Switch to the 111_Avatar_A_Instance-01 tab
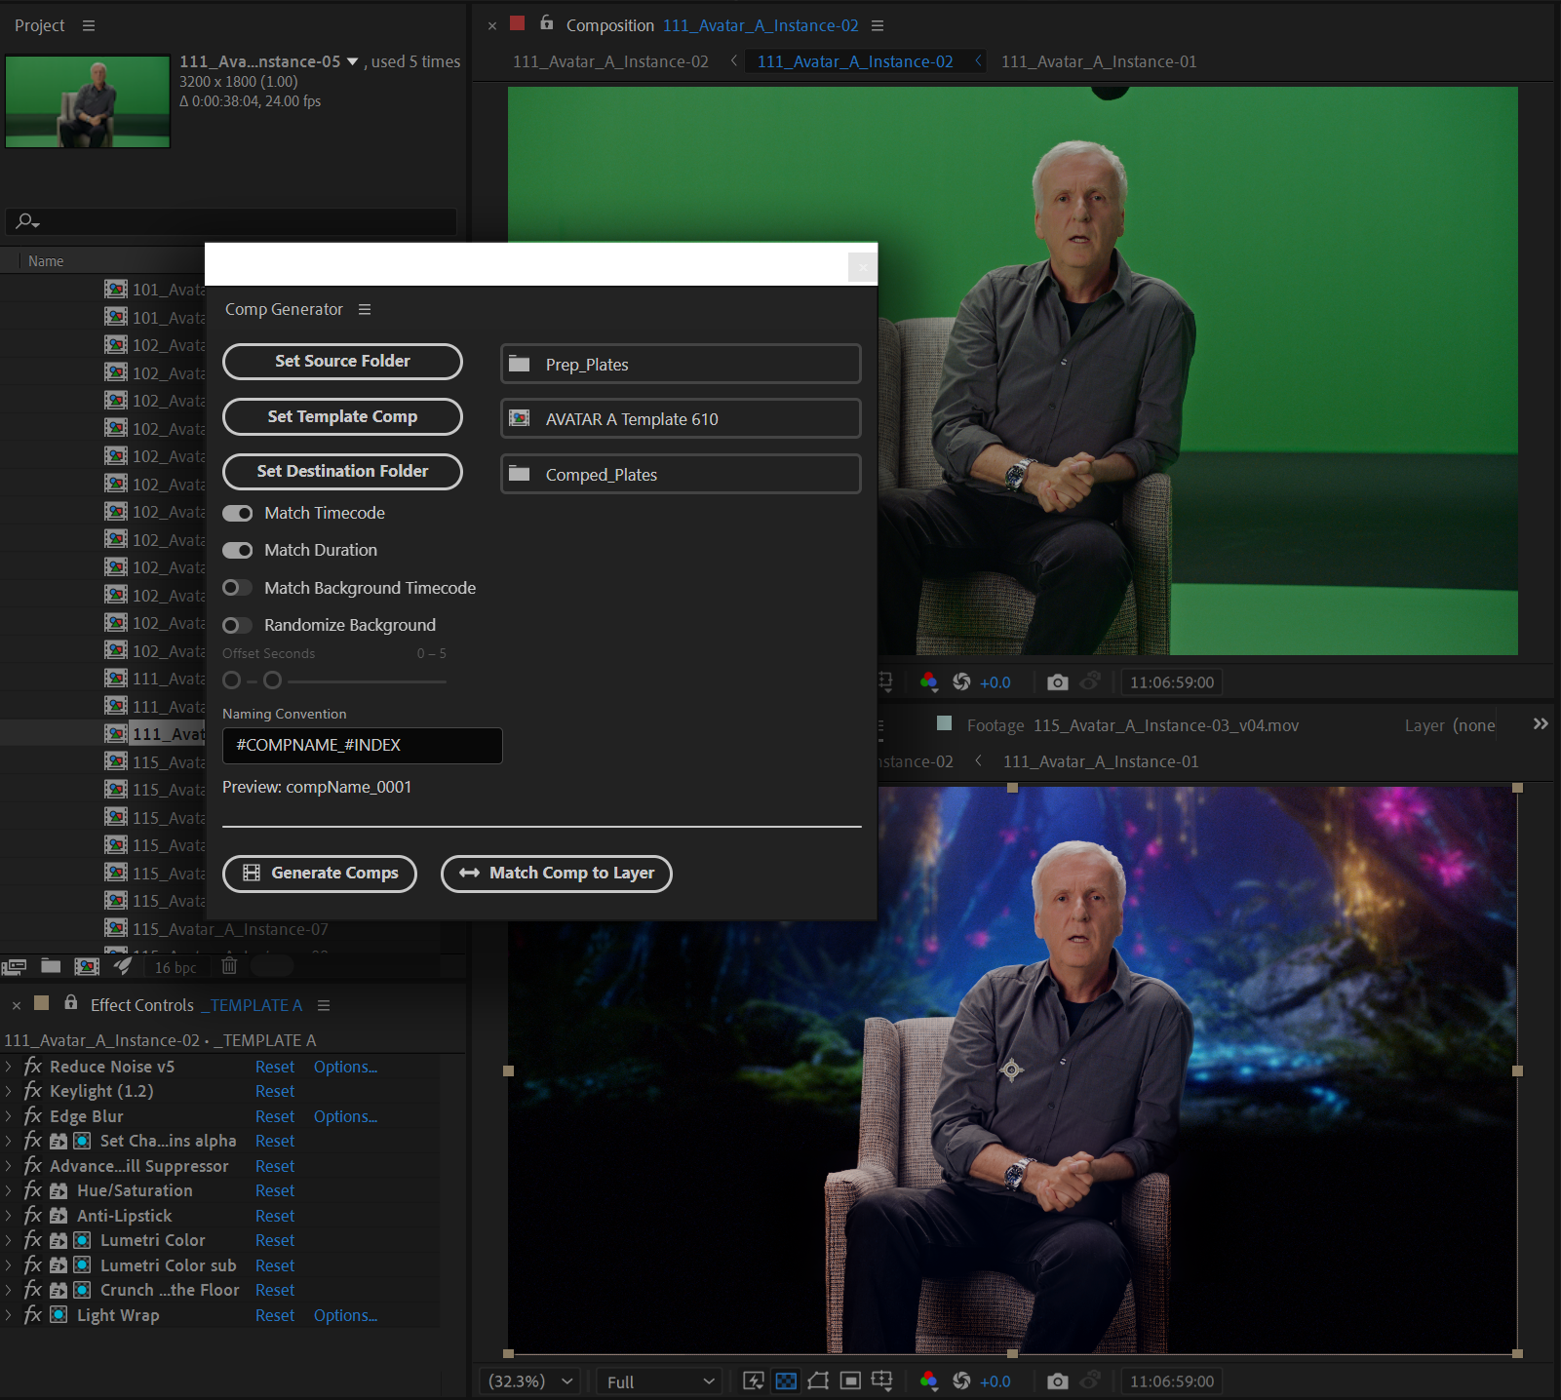 (1097, 60)
